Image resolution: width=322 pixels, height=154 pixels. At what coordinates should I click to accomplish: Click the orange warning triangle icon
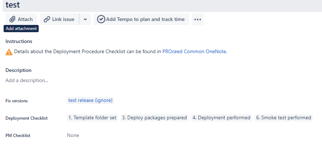pyautogui.click(x=9, y=52)
